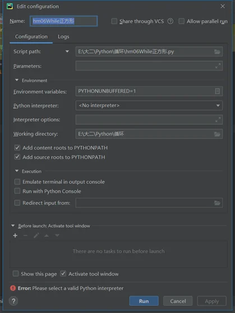
Task: Add a before launch task
Action: coord(15,235)
